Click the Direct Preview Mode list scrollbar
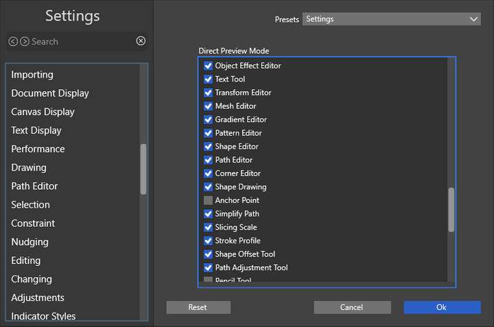 pyautogui.click(x=451, y=210)
